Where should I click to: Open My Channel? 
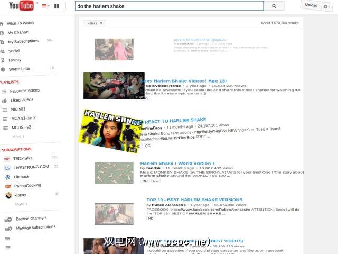pyautogui.click(x=18, y=32)
